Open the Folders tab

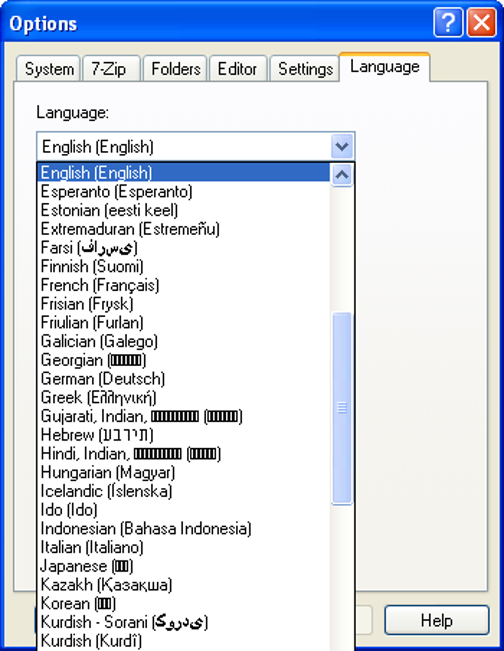(175, 69)
